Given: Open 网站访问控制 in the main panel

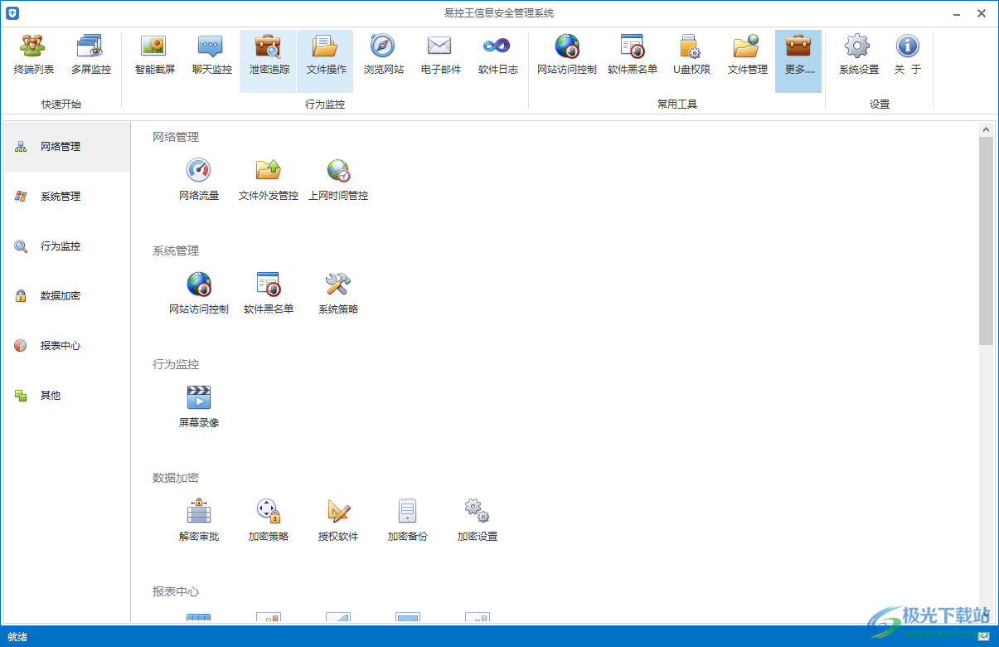Looking at the screenshot, I should pyautogui.click(x=199, y=293).
